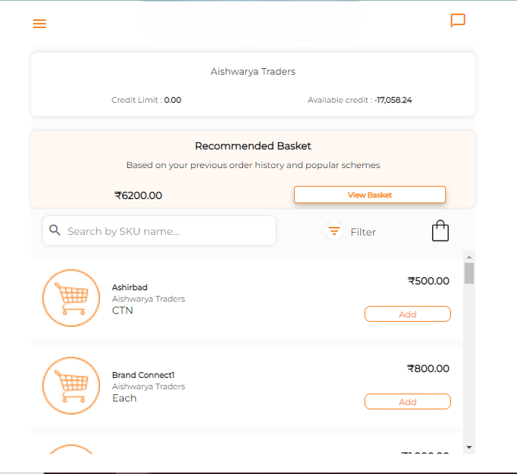
Task: Click the scrollbar down arrow
Action: click(x=469, y=447)
